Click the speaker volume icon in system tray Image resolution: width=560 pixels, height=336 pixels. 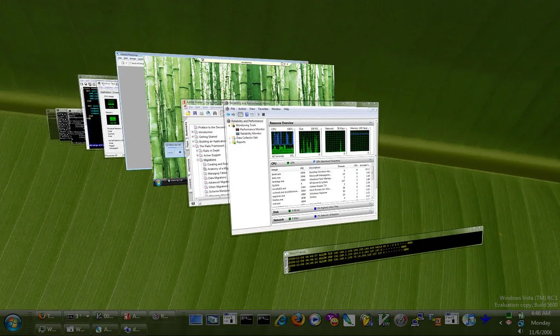(x=521, y=331)
